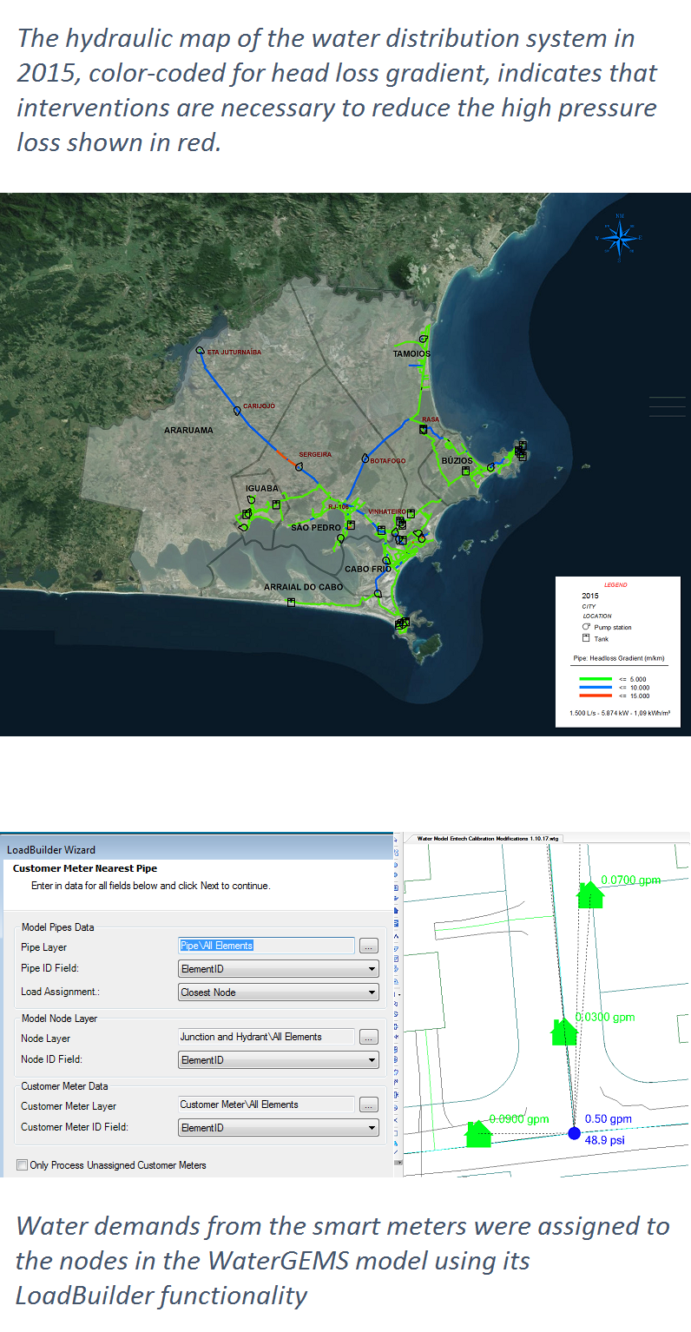Image resolution: width=691 pixels, height=1332 pixels.
Task: Click the Sergeira pump station marker
Action: (x=299, y=465)
